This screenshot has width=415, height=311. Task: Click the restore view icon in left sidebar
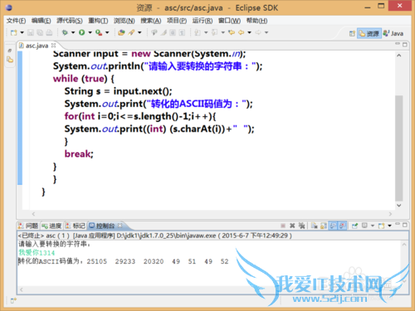(10, 51)
